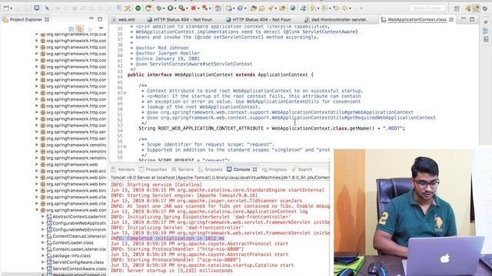Viewport: 492px width, 276px height.
Task: Click the package-info.class file icon
Action: [x=49, y=255]
